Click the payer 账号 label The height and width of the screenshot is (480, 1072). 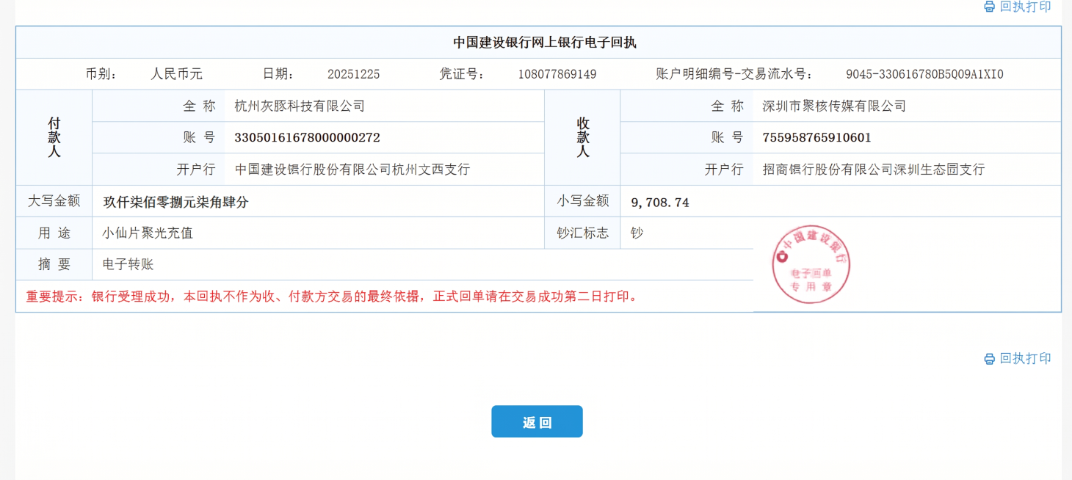coord(199,137)
